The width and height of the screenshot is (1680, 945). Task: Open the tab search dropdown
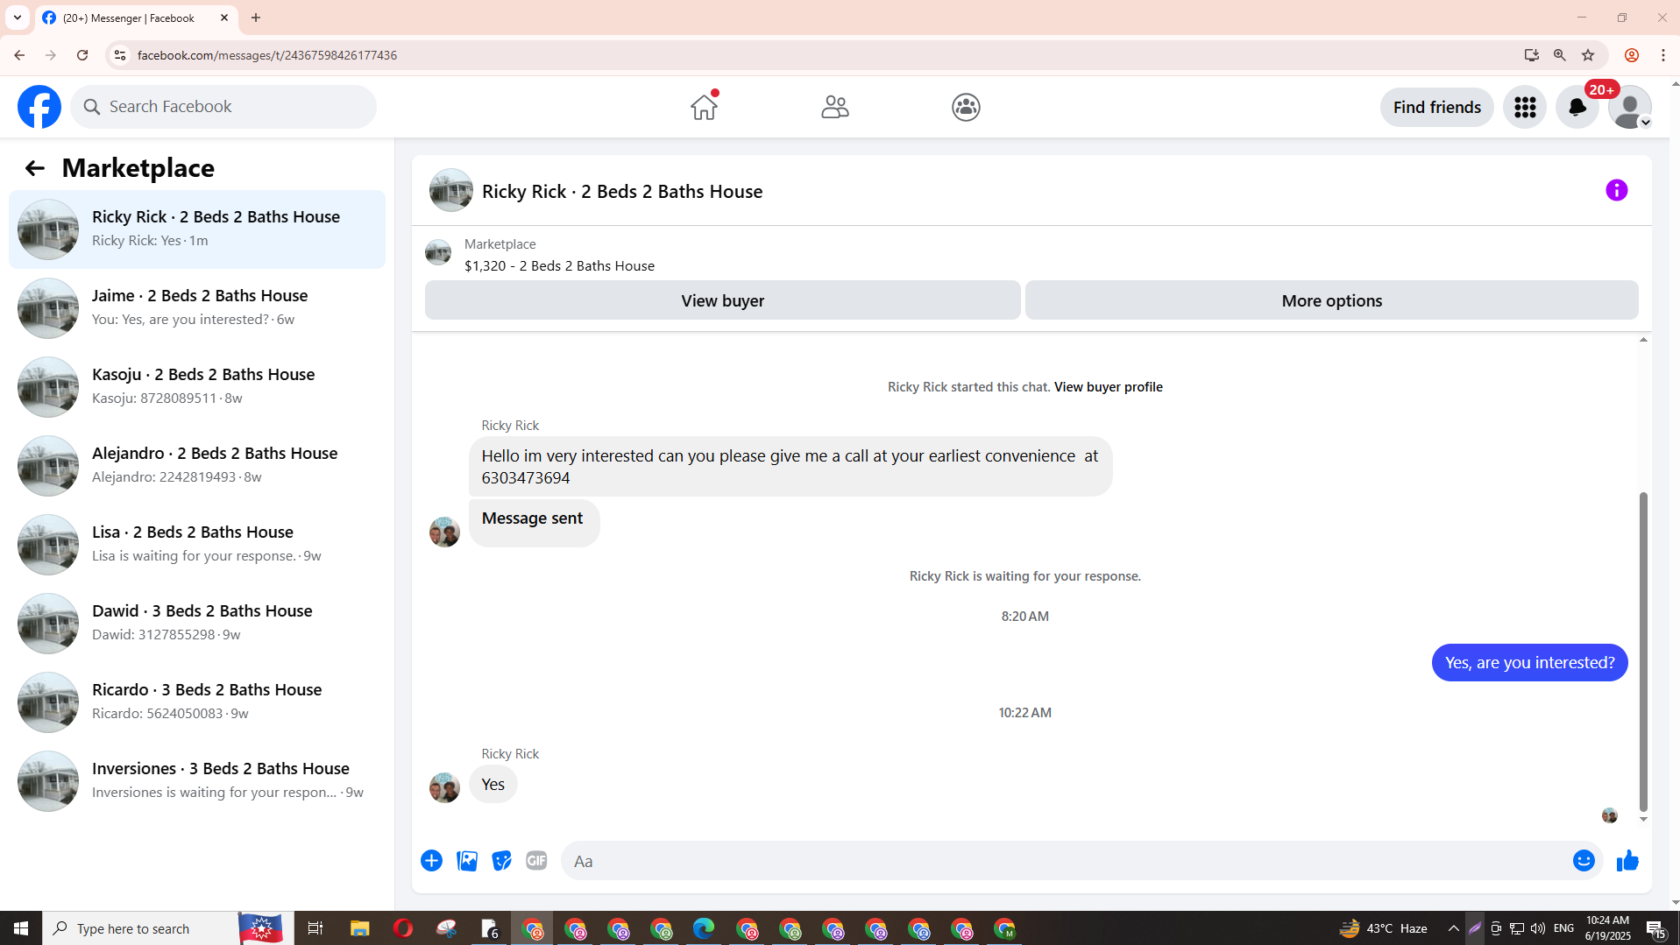(18, 18)
